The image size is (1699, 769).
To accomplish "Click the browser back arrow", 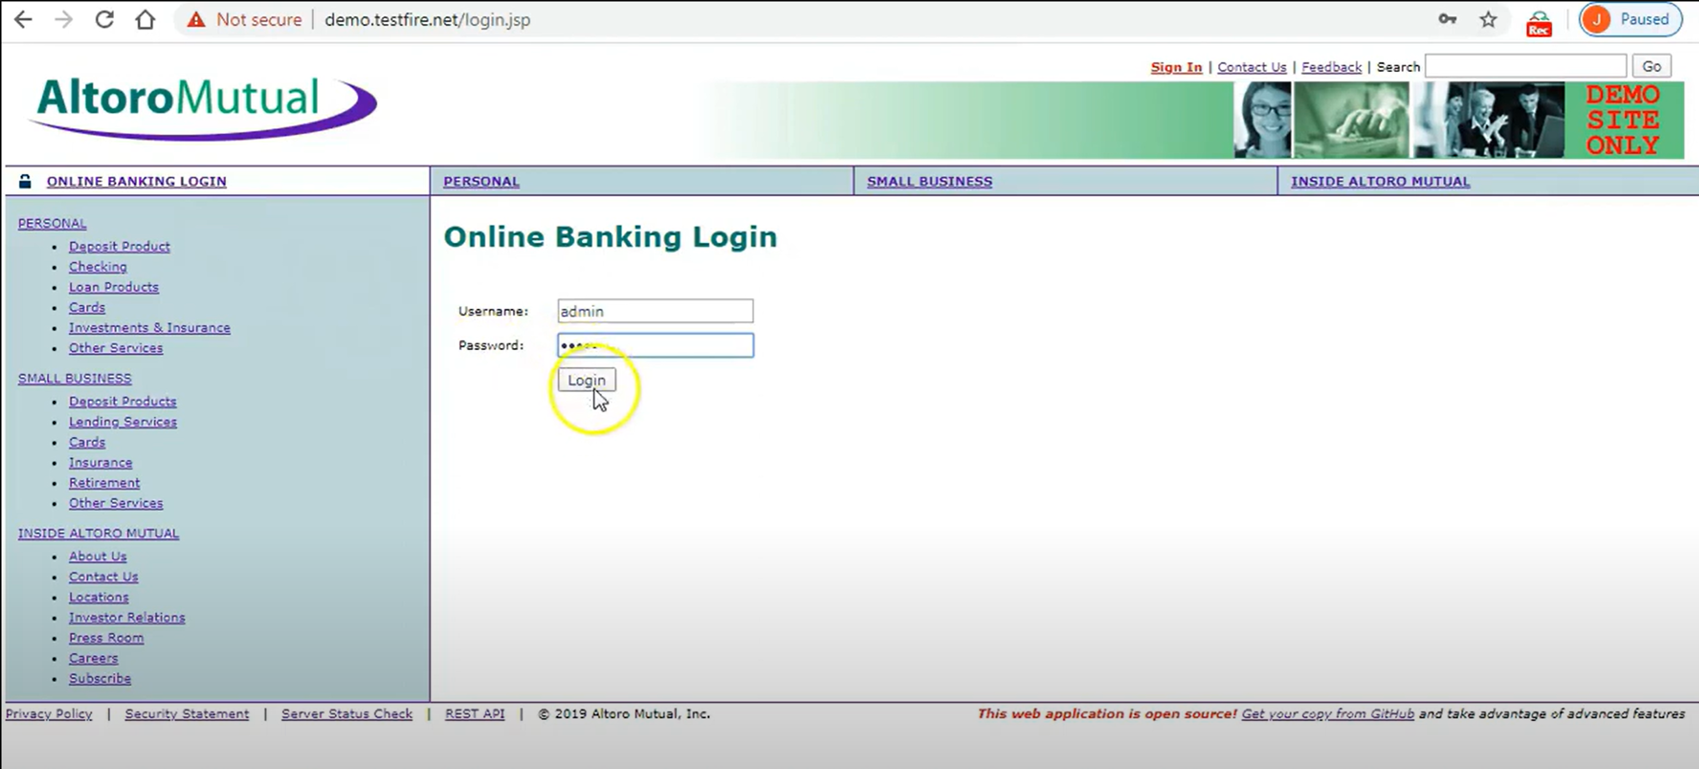I will pos(23,20).
